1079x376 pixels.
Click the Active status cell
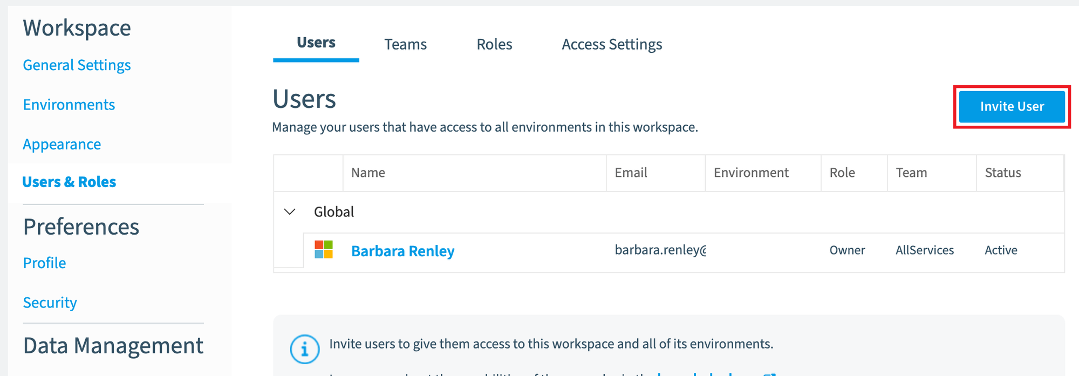(1001, 250)
